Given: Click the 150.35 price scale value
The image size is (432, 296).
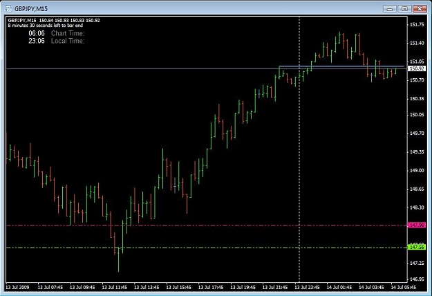Looking at the screenshot, I should (417, 98).
